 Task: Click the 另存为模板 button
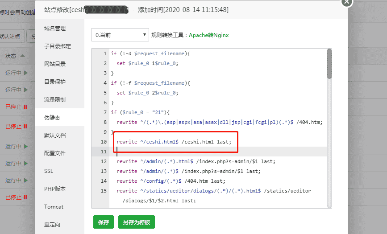point(137,222)
